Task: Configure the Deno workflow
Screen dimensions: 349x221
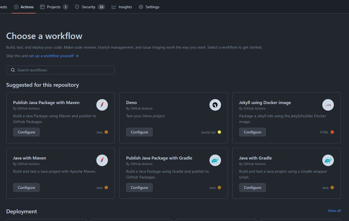Action: (x=139, y=132)
